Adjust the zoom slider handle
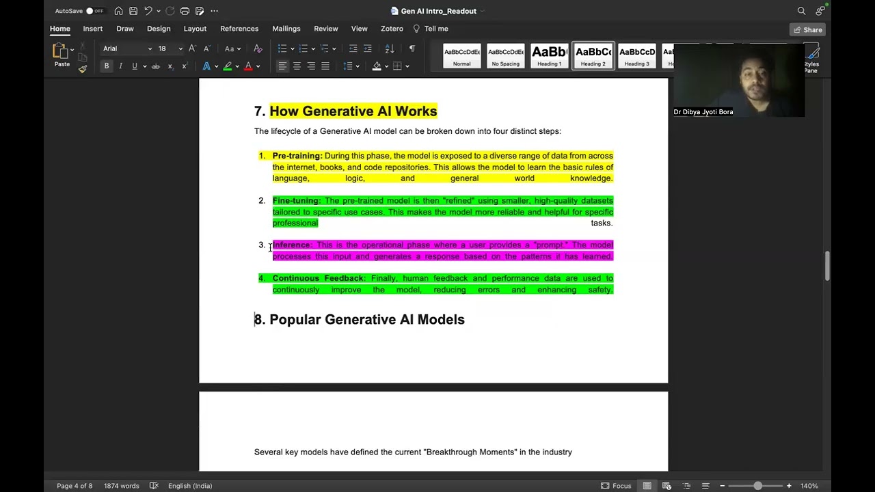This screenshot has height=492, width=875. pos(757,486)
